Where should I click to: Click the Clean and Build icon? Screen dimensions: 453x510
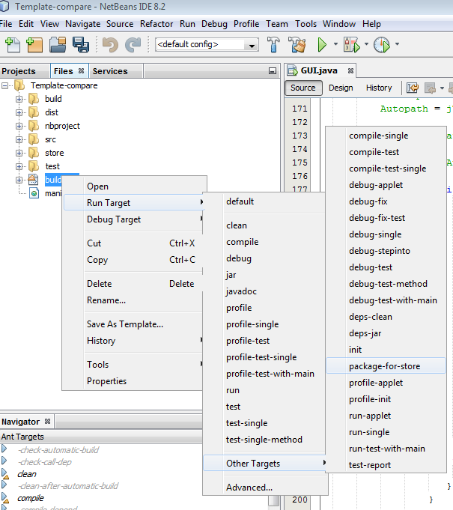(297, 45)
